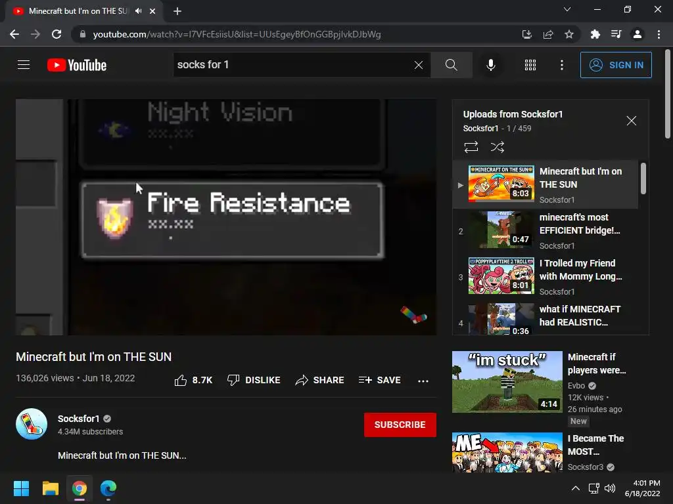Open YouTube settings three-dot menu
This screenshot has width=673, height=504.
[562, 65]
